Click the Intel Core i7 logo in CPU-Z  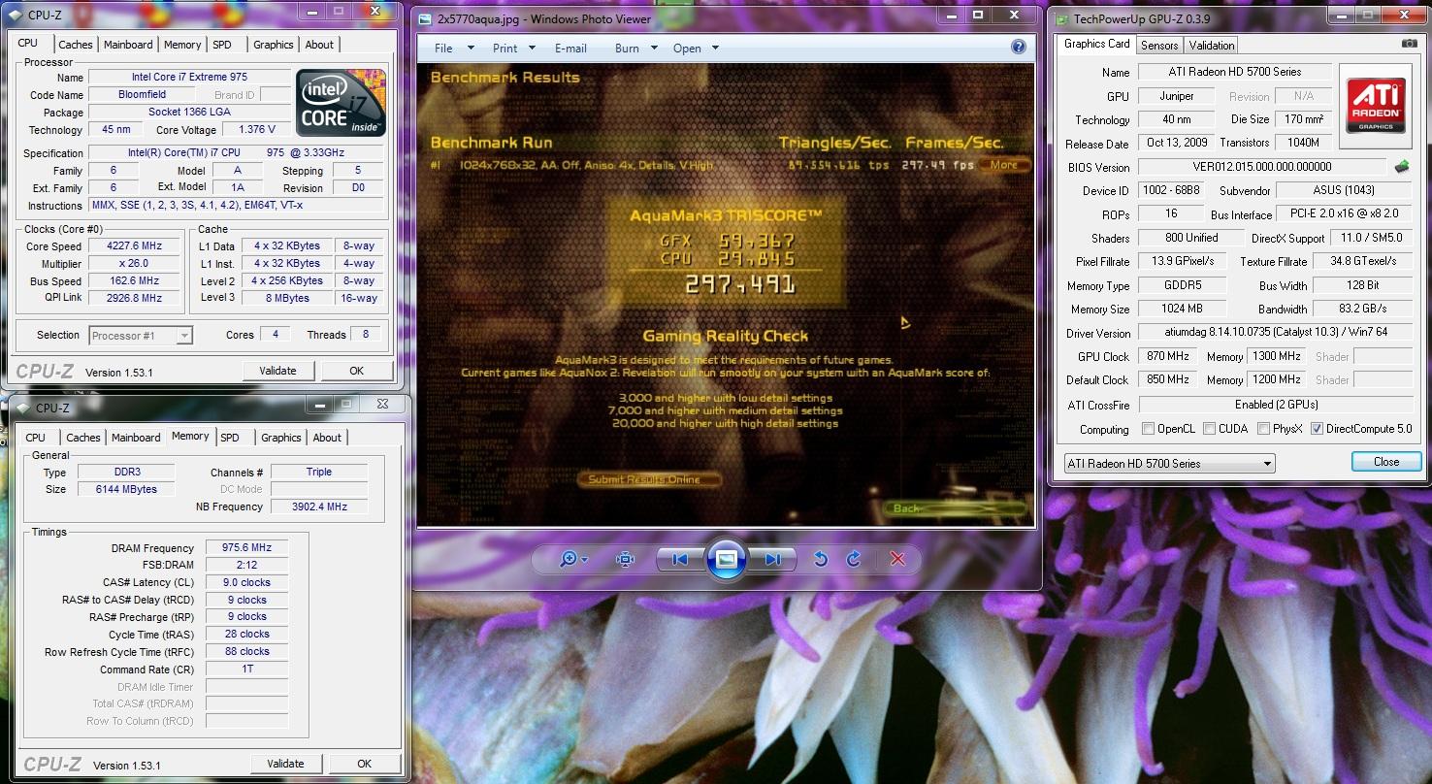(341, 102)
